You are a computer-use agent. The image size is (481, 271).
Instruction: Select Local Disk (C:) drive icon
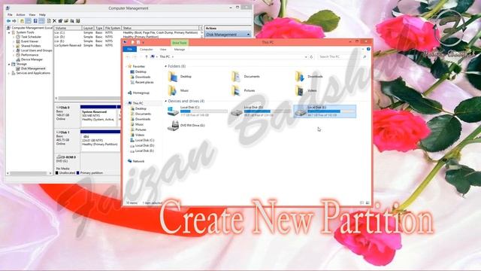click(x=173, y=111)
